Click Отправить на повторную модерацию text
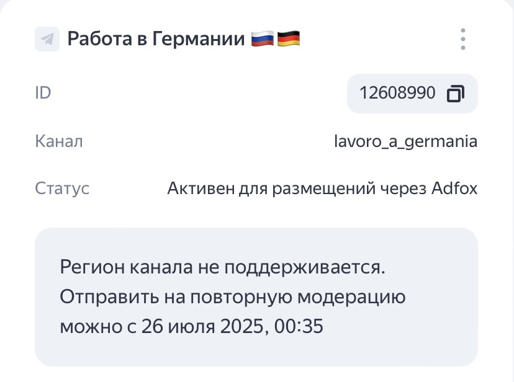Screen dimensions: 514x382 [x=233, y=297]
